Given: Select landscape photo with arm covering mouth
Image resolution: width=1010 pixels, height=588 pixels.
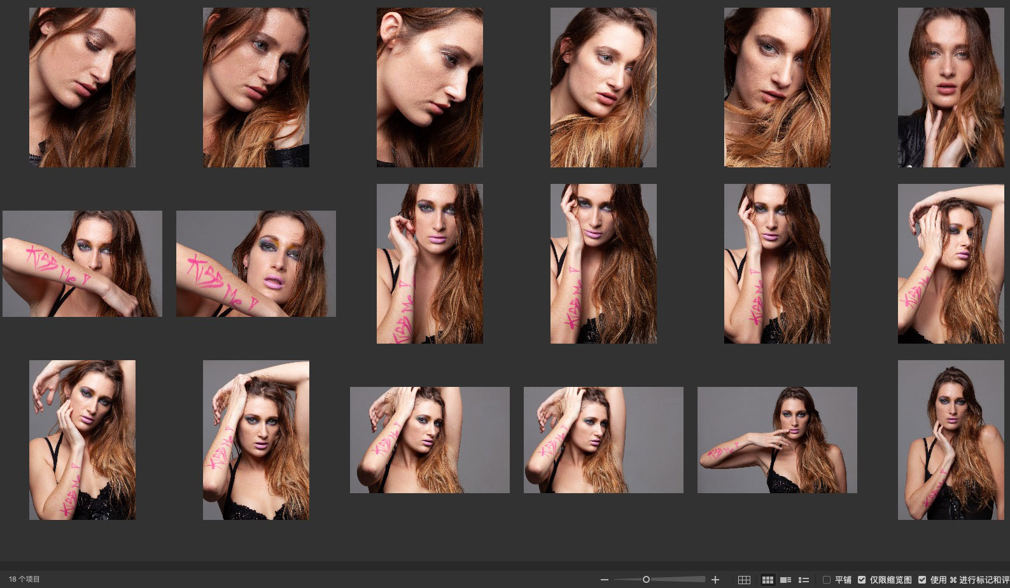Looking at the screenshot, I should point(82,263).
